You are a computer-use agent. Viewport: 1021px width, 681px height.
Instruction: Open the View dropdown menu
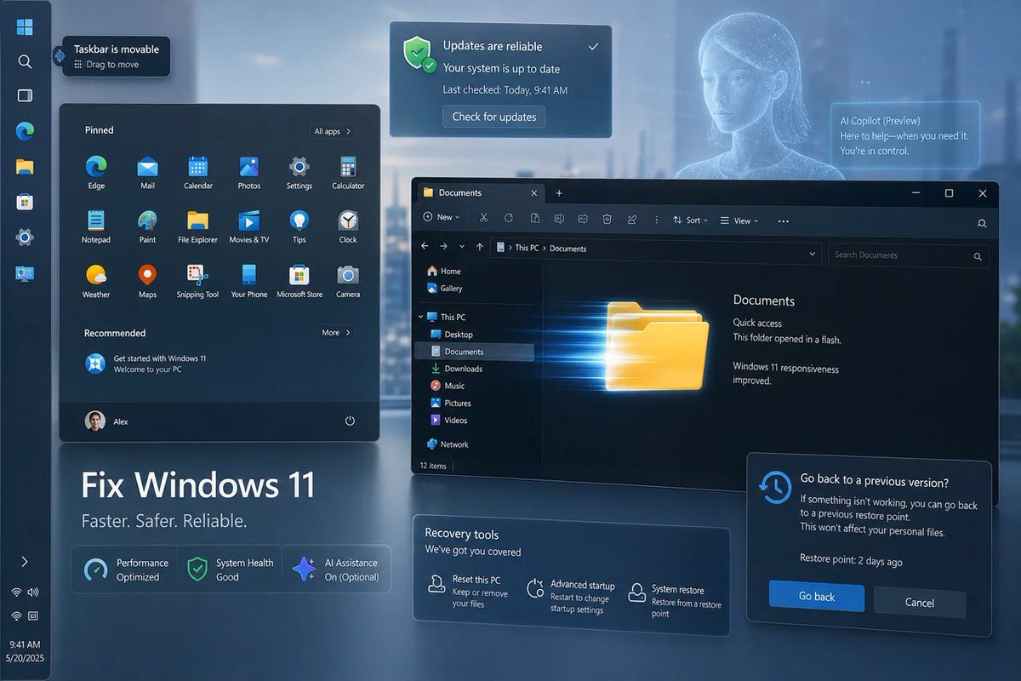click(739, 220)
